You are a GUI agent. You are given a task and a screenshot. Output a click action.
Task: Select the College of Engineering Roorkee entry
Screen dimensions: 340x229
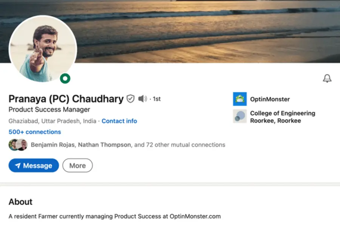283,117
